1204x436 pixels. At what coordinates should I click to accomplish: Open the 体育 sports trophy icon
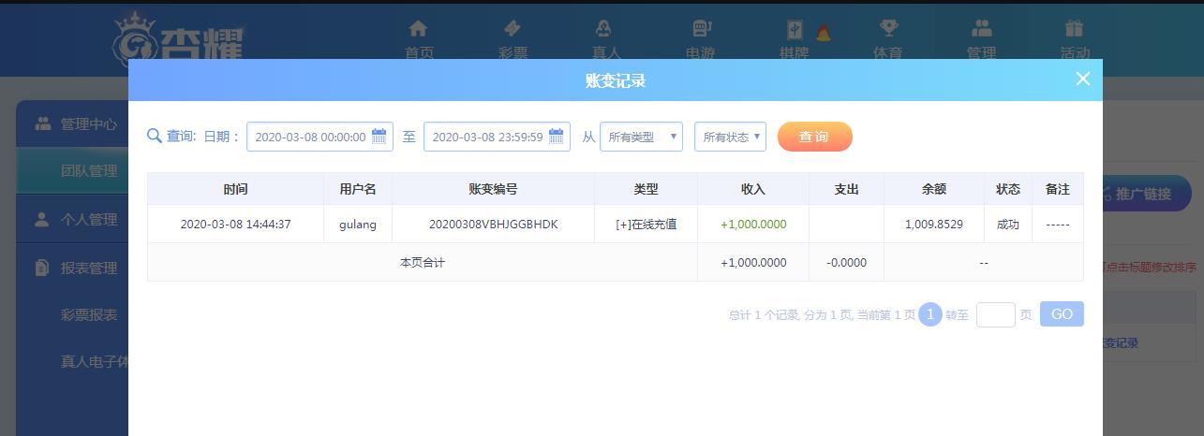[x=888, y=29]
